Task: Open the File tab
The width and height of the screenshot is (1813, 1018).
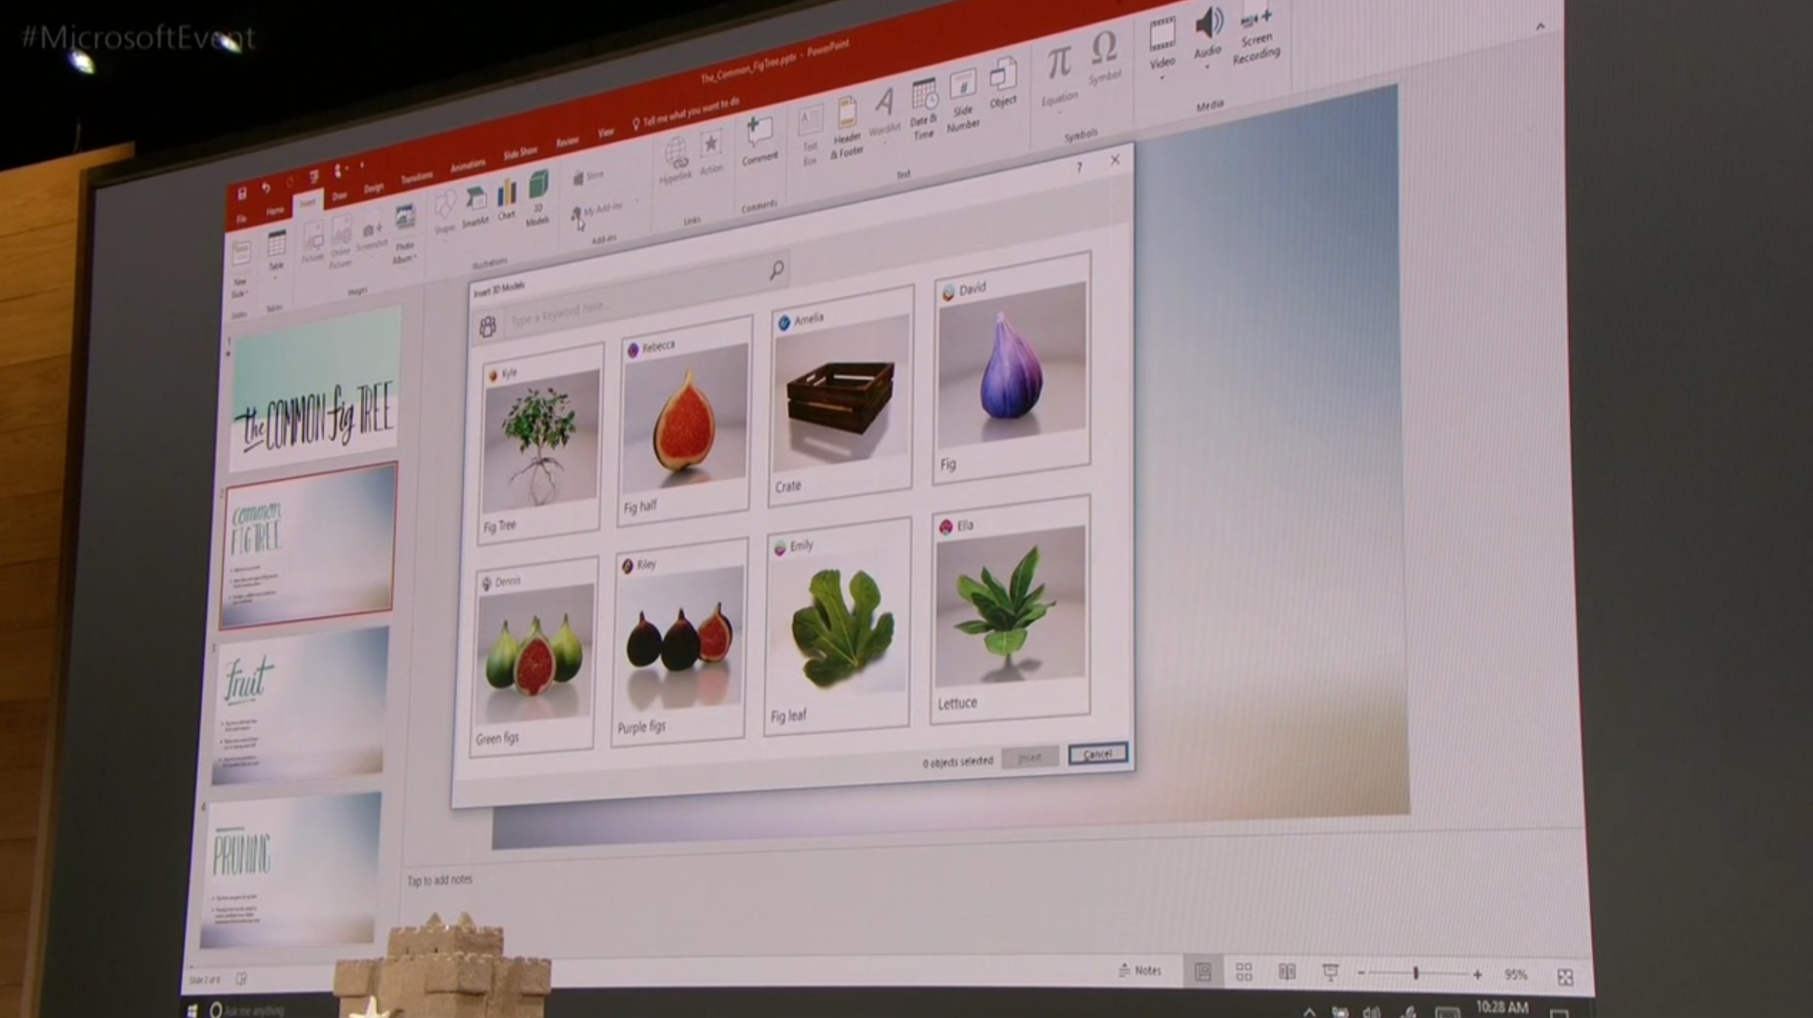Action: [242, 219]
